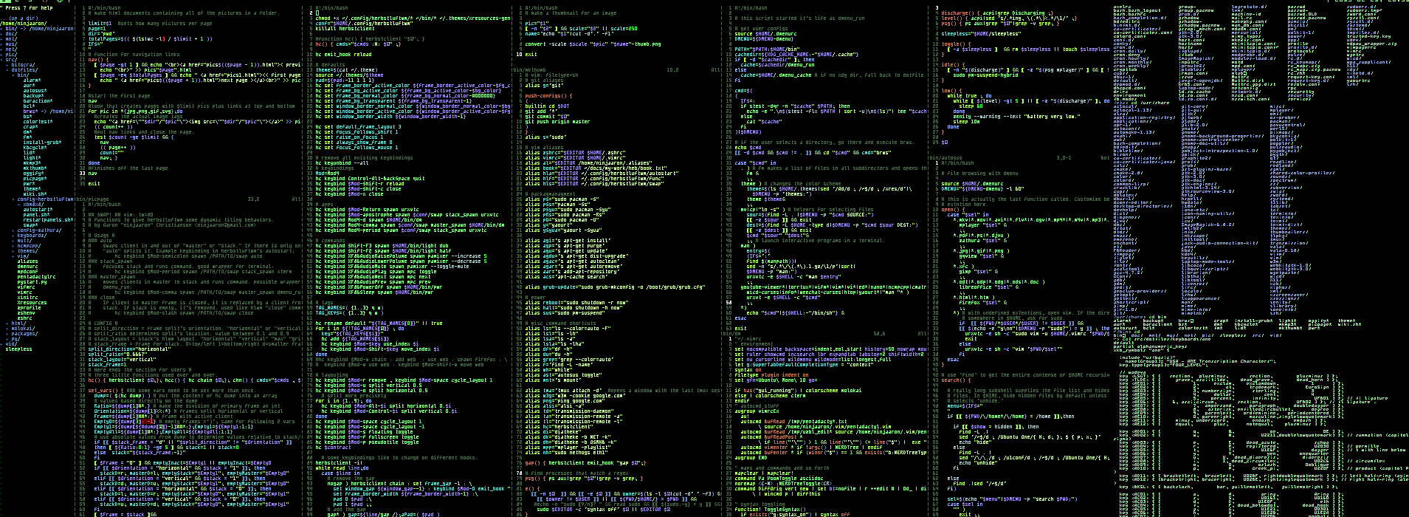
Task: Click 'ca-certificates-java/' in share listing
Action: [x=1144, y=162]
